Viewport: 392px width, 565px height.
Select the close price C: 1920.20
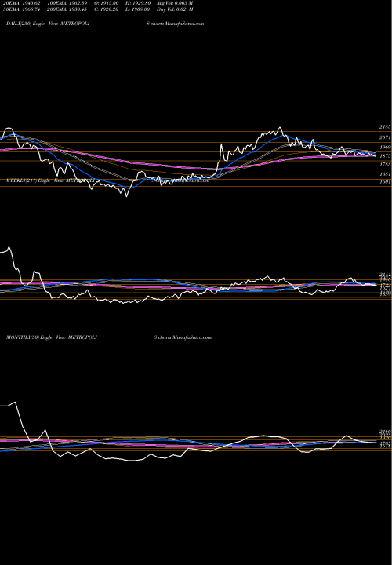[x=106, y=9]
